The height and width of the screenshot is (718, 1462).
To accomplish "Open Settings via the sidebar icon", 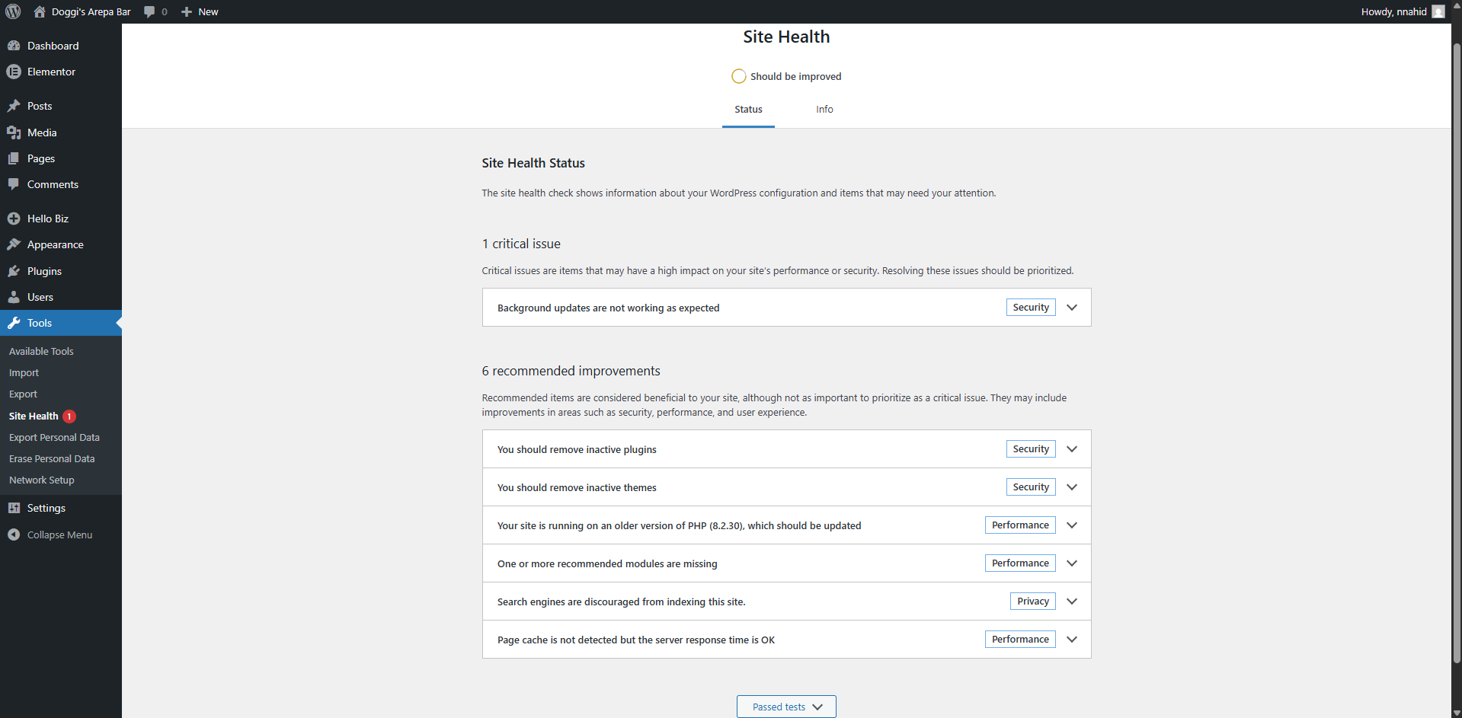I will [15, 508].
